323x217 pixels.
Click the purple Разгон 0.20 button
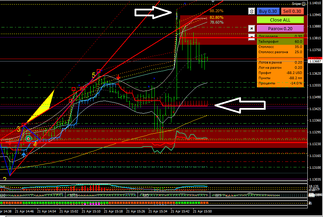280,28
